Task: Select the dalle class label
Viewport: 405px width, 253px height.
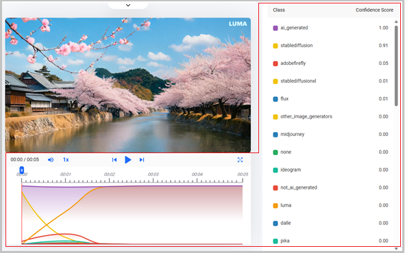Action: click(285, 223)
